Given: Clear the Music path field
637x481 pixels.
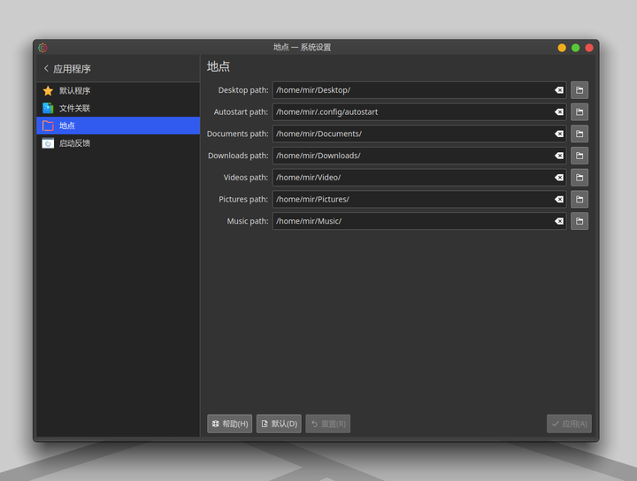Looking at the screenshot, I should pos(559,221).
